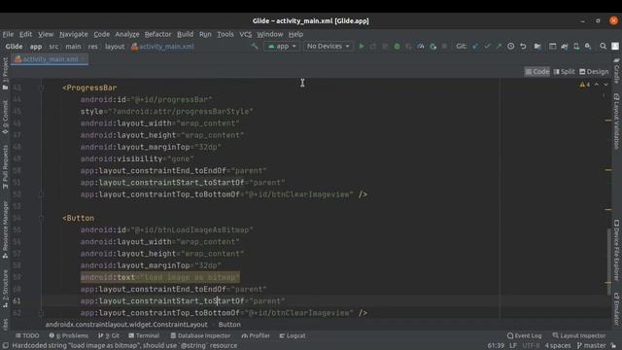Click the Git update project arrow icon
The height and width of the screenshot is (350, 622).
click(x=475, y=47)
